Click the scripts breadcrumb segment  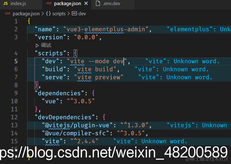point(59,13)
